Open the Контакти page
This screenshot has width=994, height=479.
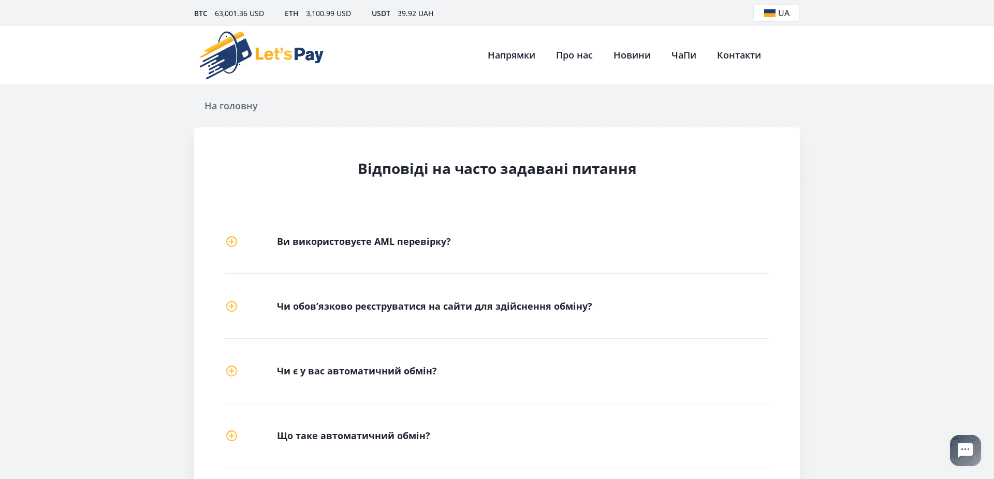[739, 55]
